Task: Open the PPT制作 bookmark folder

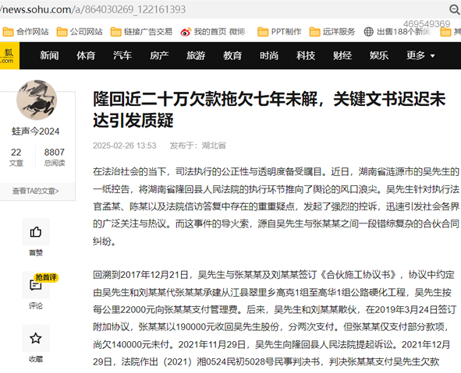Action: [x=279, y=32]
